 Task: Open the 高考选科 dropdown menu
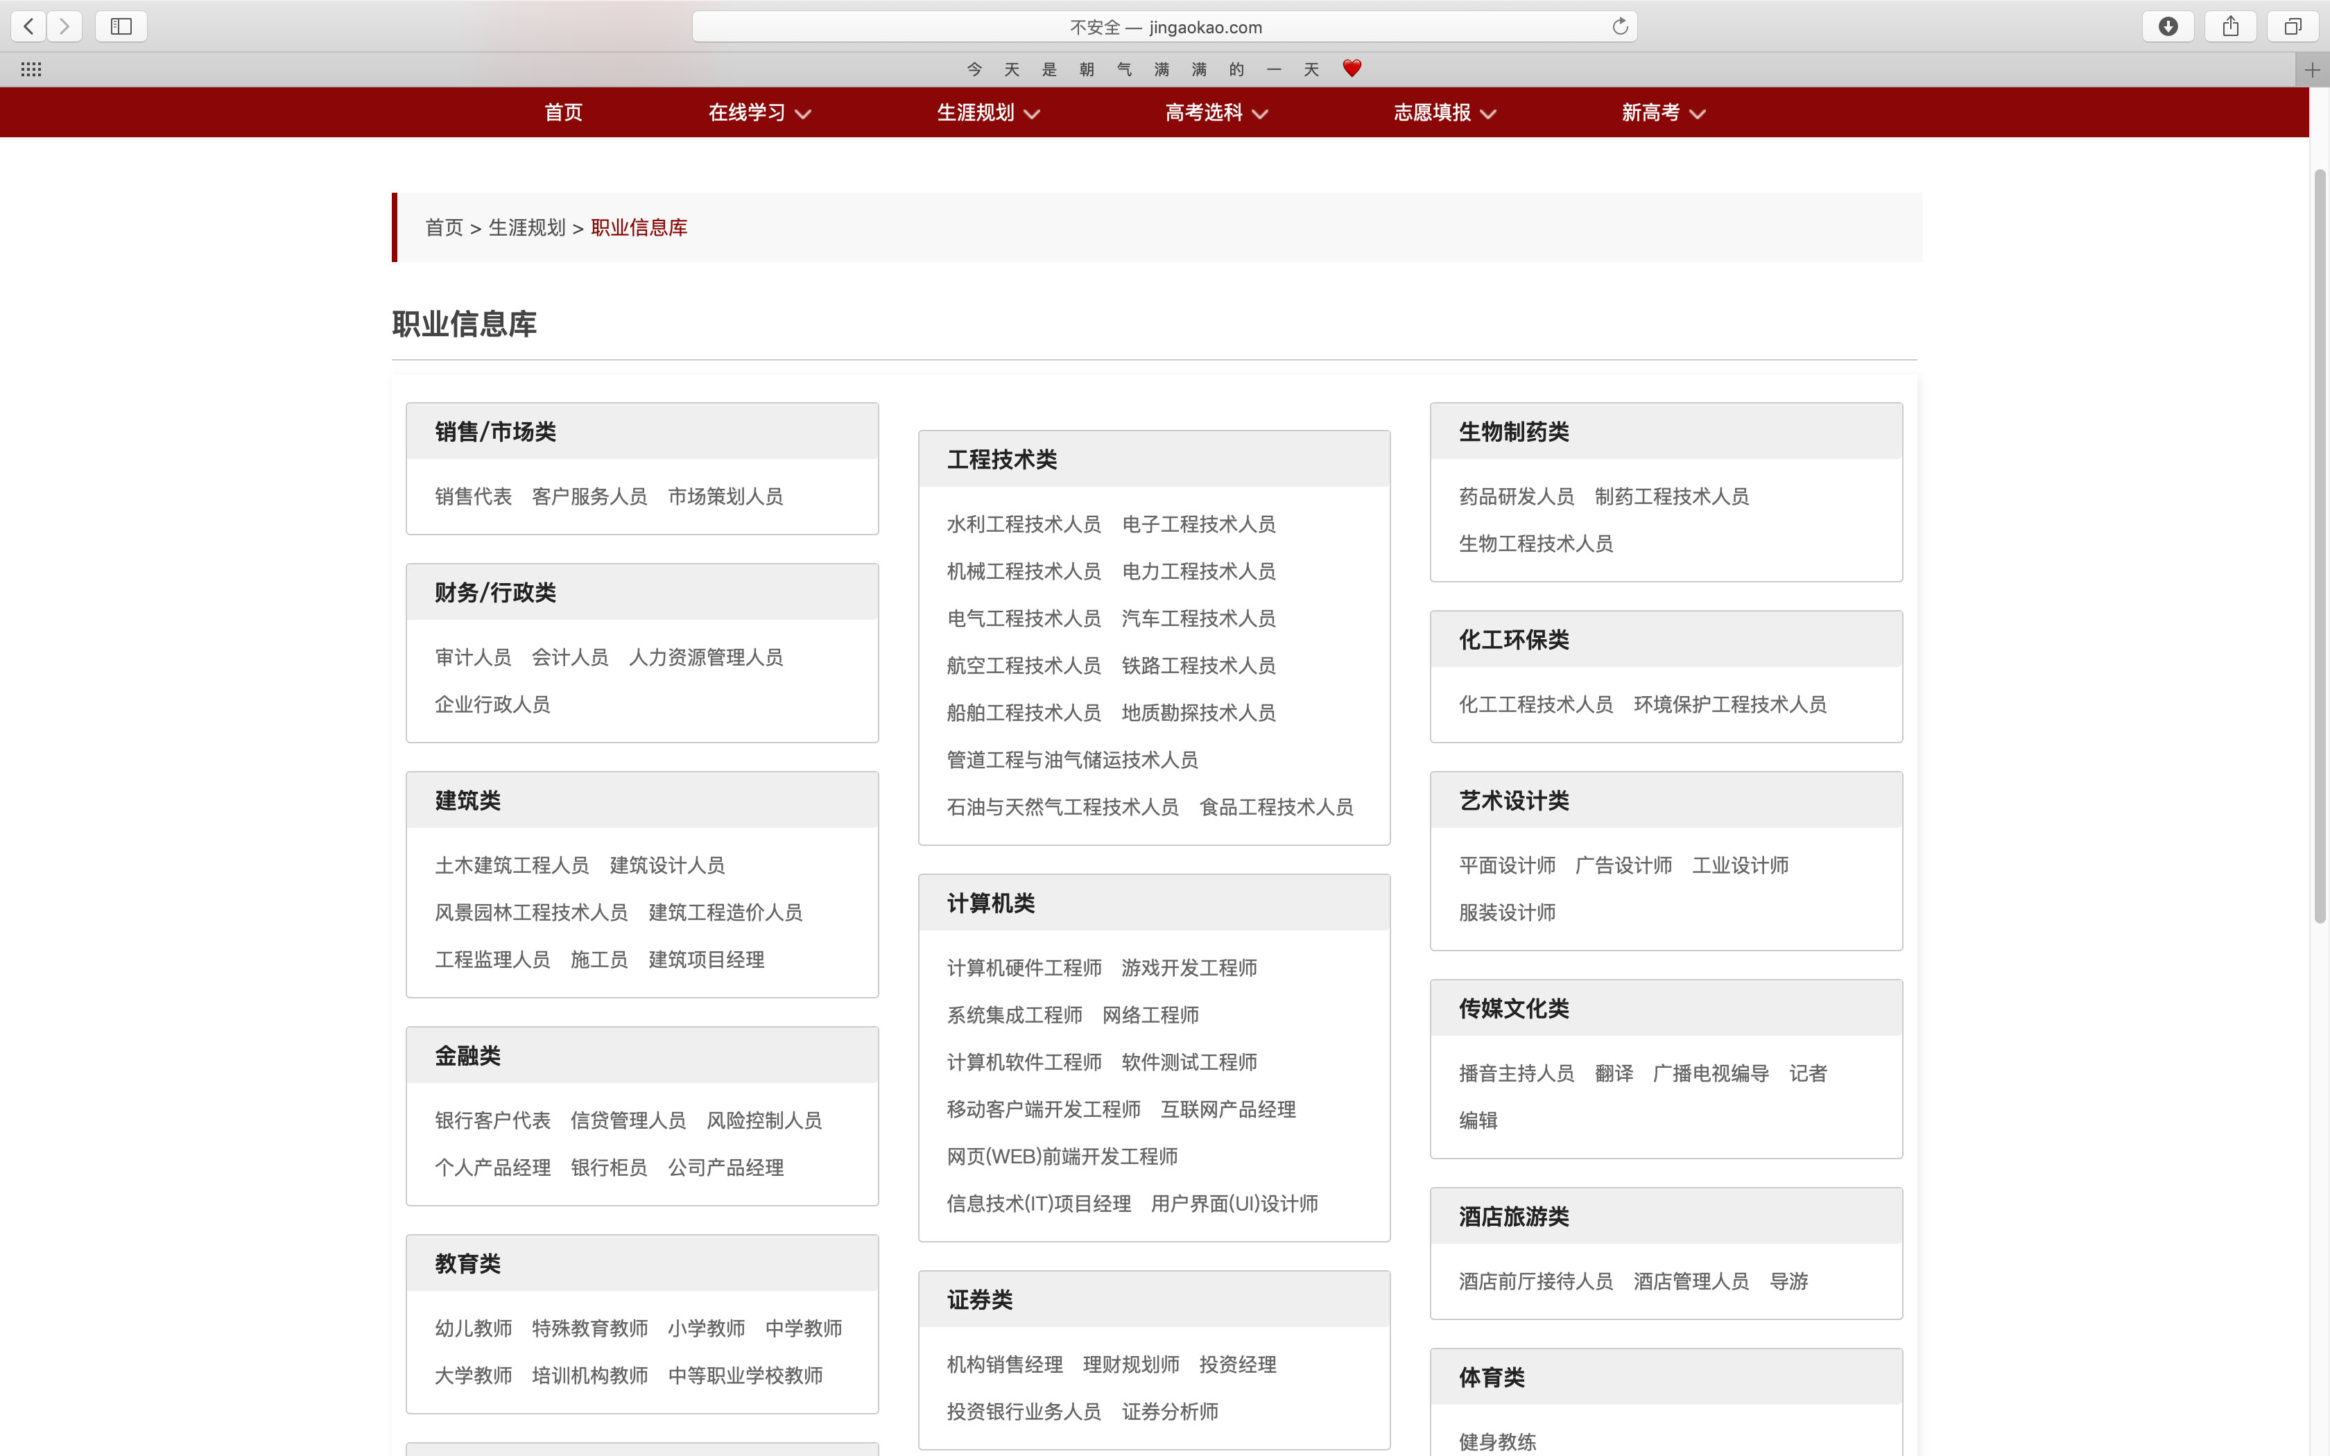pos(1216,112)
